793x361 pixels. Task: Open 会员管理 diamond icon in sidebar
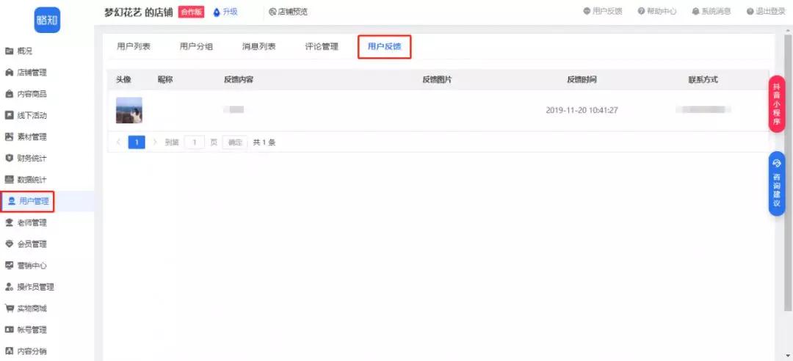click(9, 244)
